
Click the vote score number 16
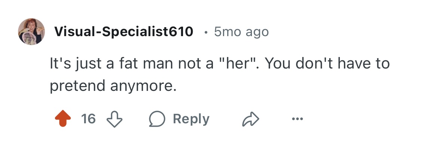tap(88, 118)
